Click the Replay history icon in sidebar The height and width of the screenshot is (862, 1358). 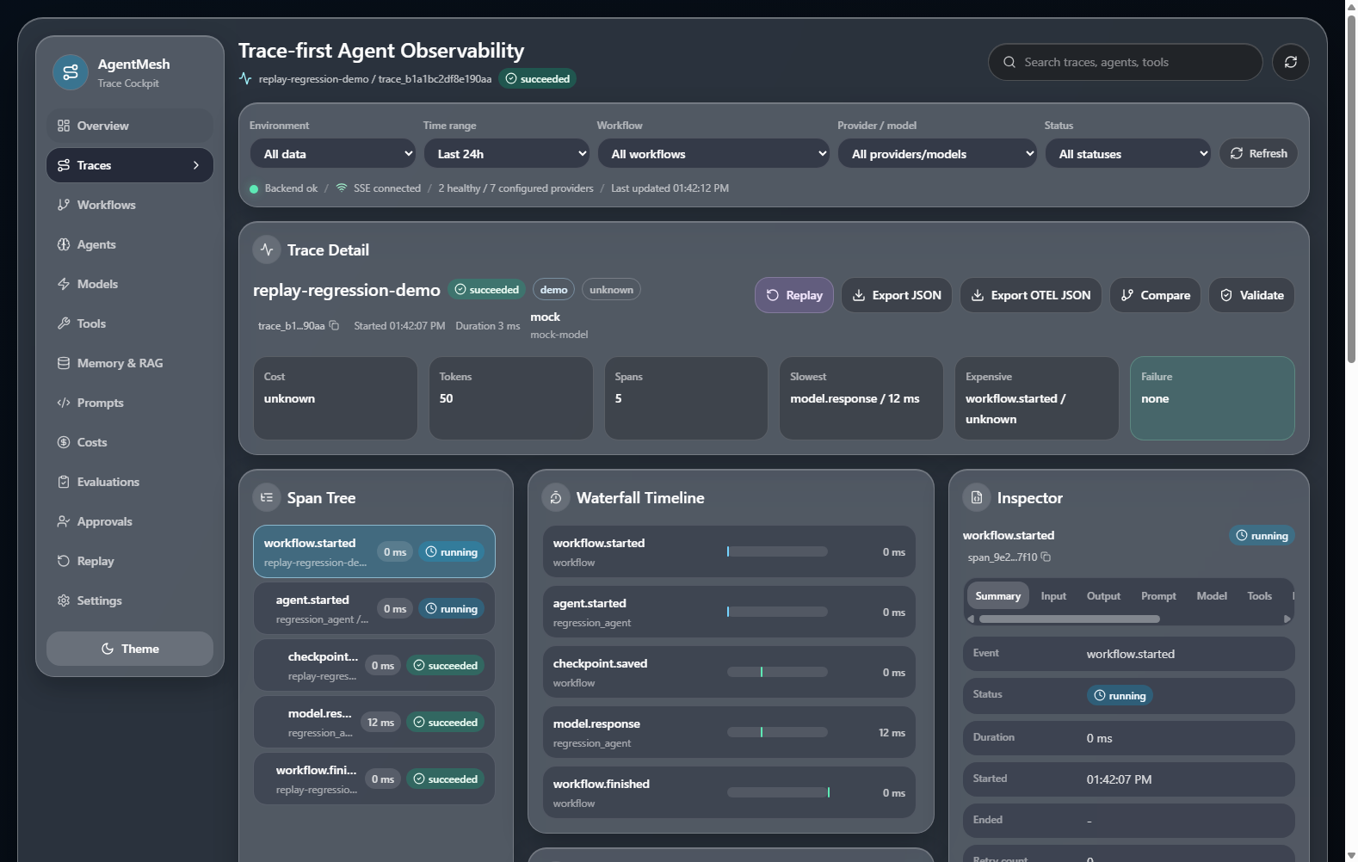[x=64, y=561]
